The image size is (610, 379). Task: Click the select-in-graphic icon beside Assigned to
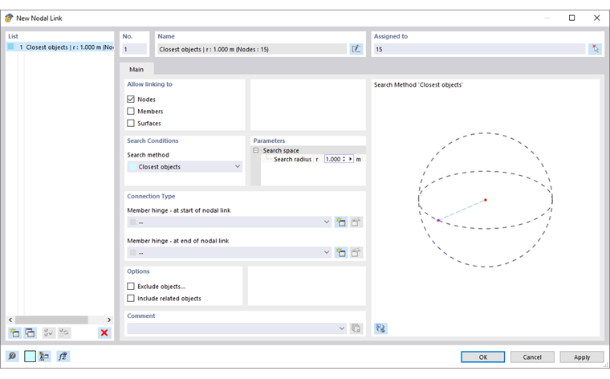click(x=595, y=49)
